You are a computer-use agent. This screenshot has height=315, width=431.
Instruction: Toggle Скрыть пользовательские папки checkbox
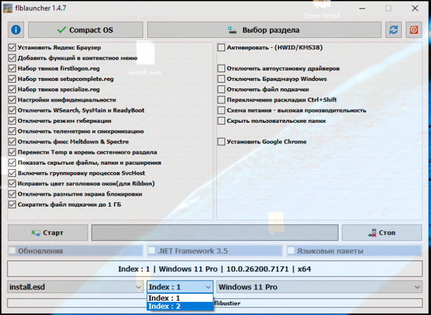[221, 121]
